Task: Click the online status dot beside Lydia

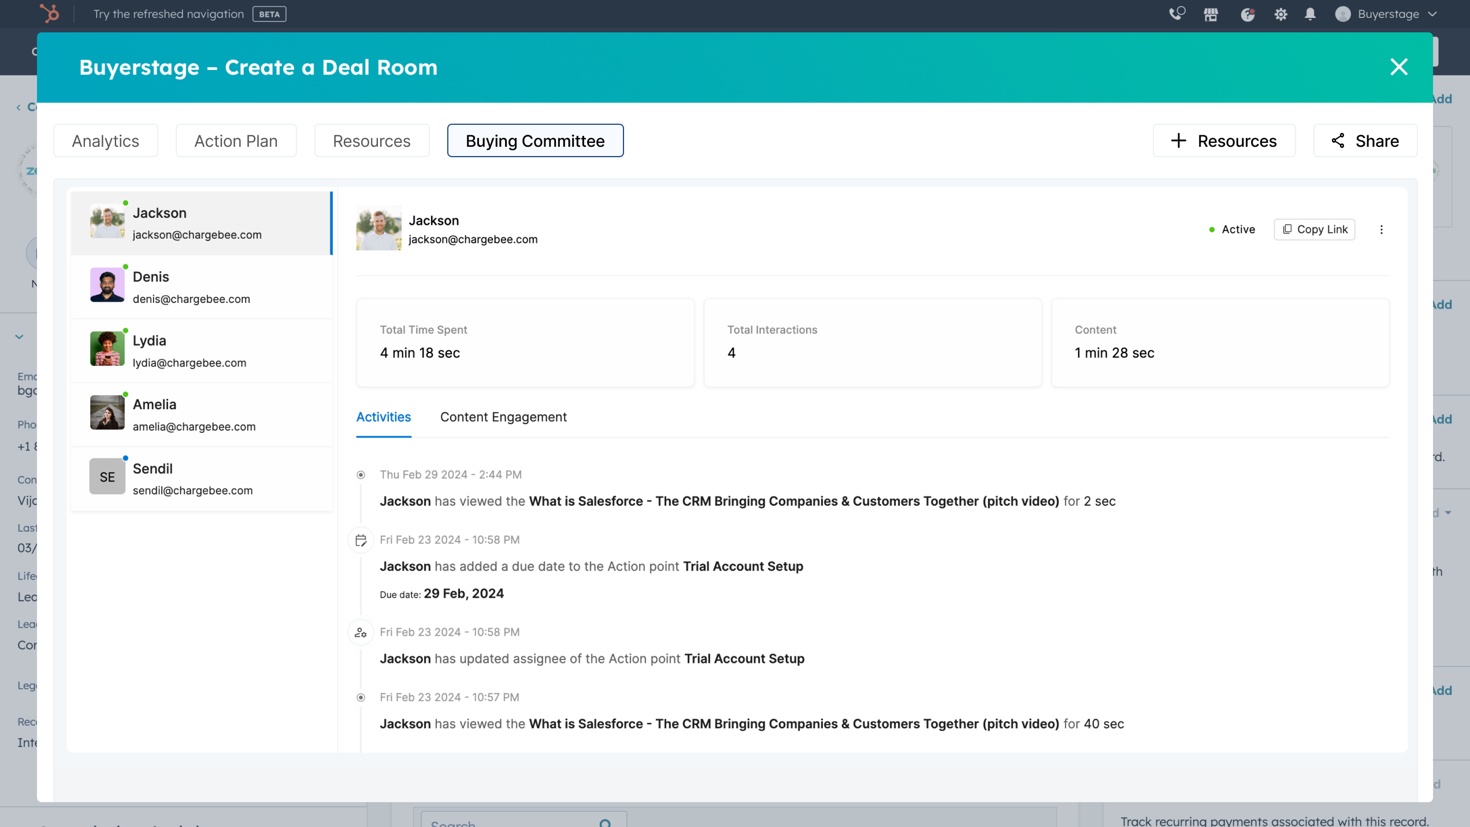Action: click(x=126, y=331)
